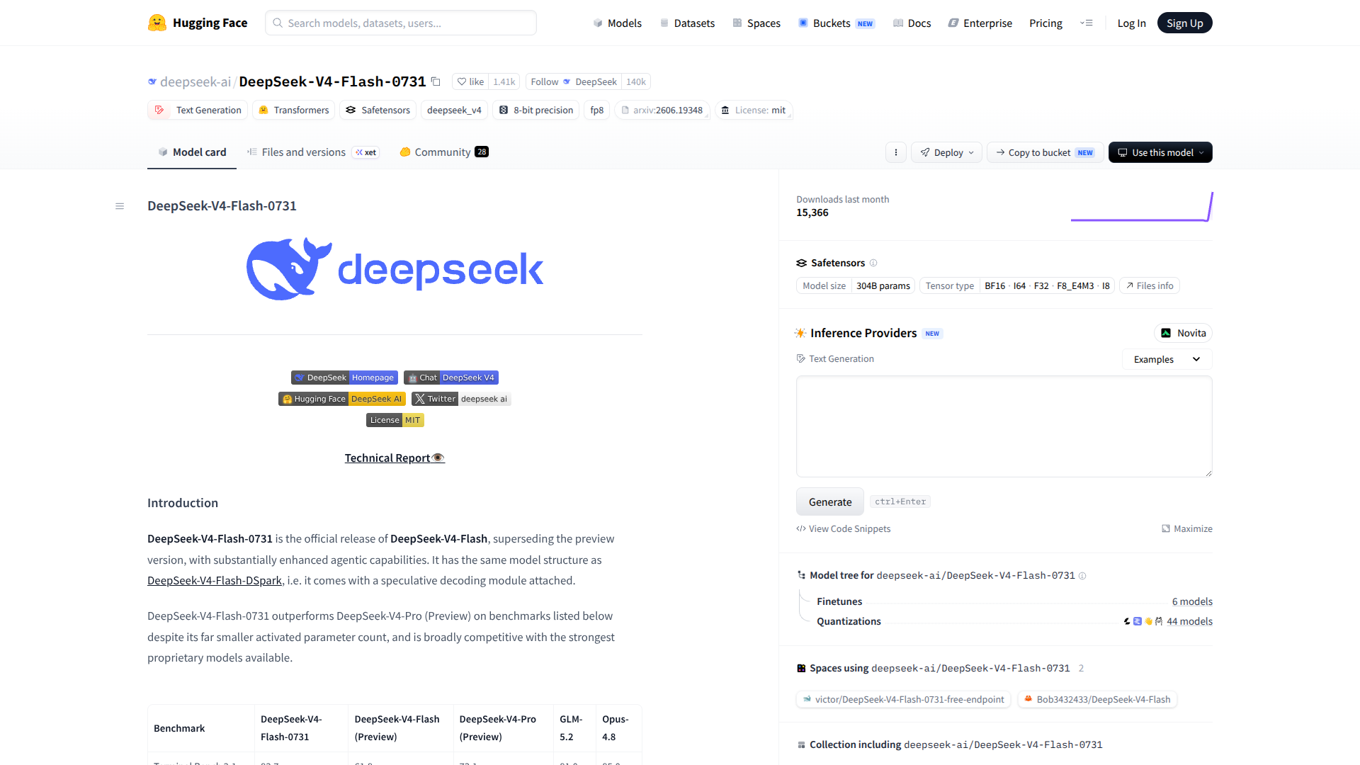The image size is (1360, 765).
Task: Open the arxiv:2606.19348 paper tag
Action: [662, 110]
